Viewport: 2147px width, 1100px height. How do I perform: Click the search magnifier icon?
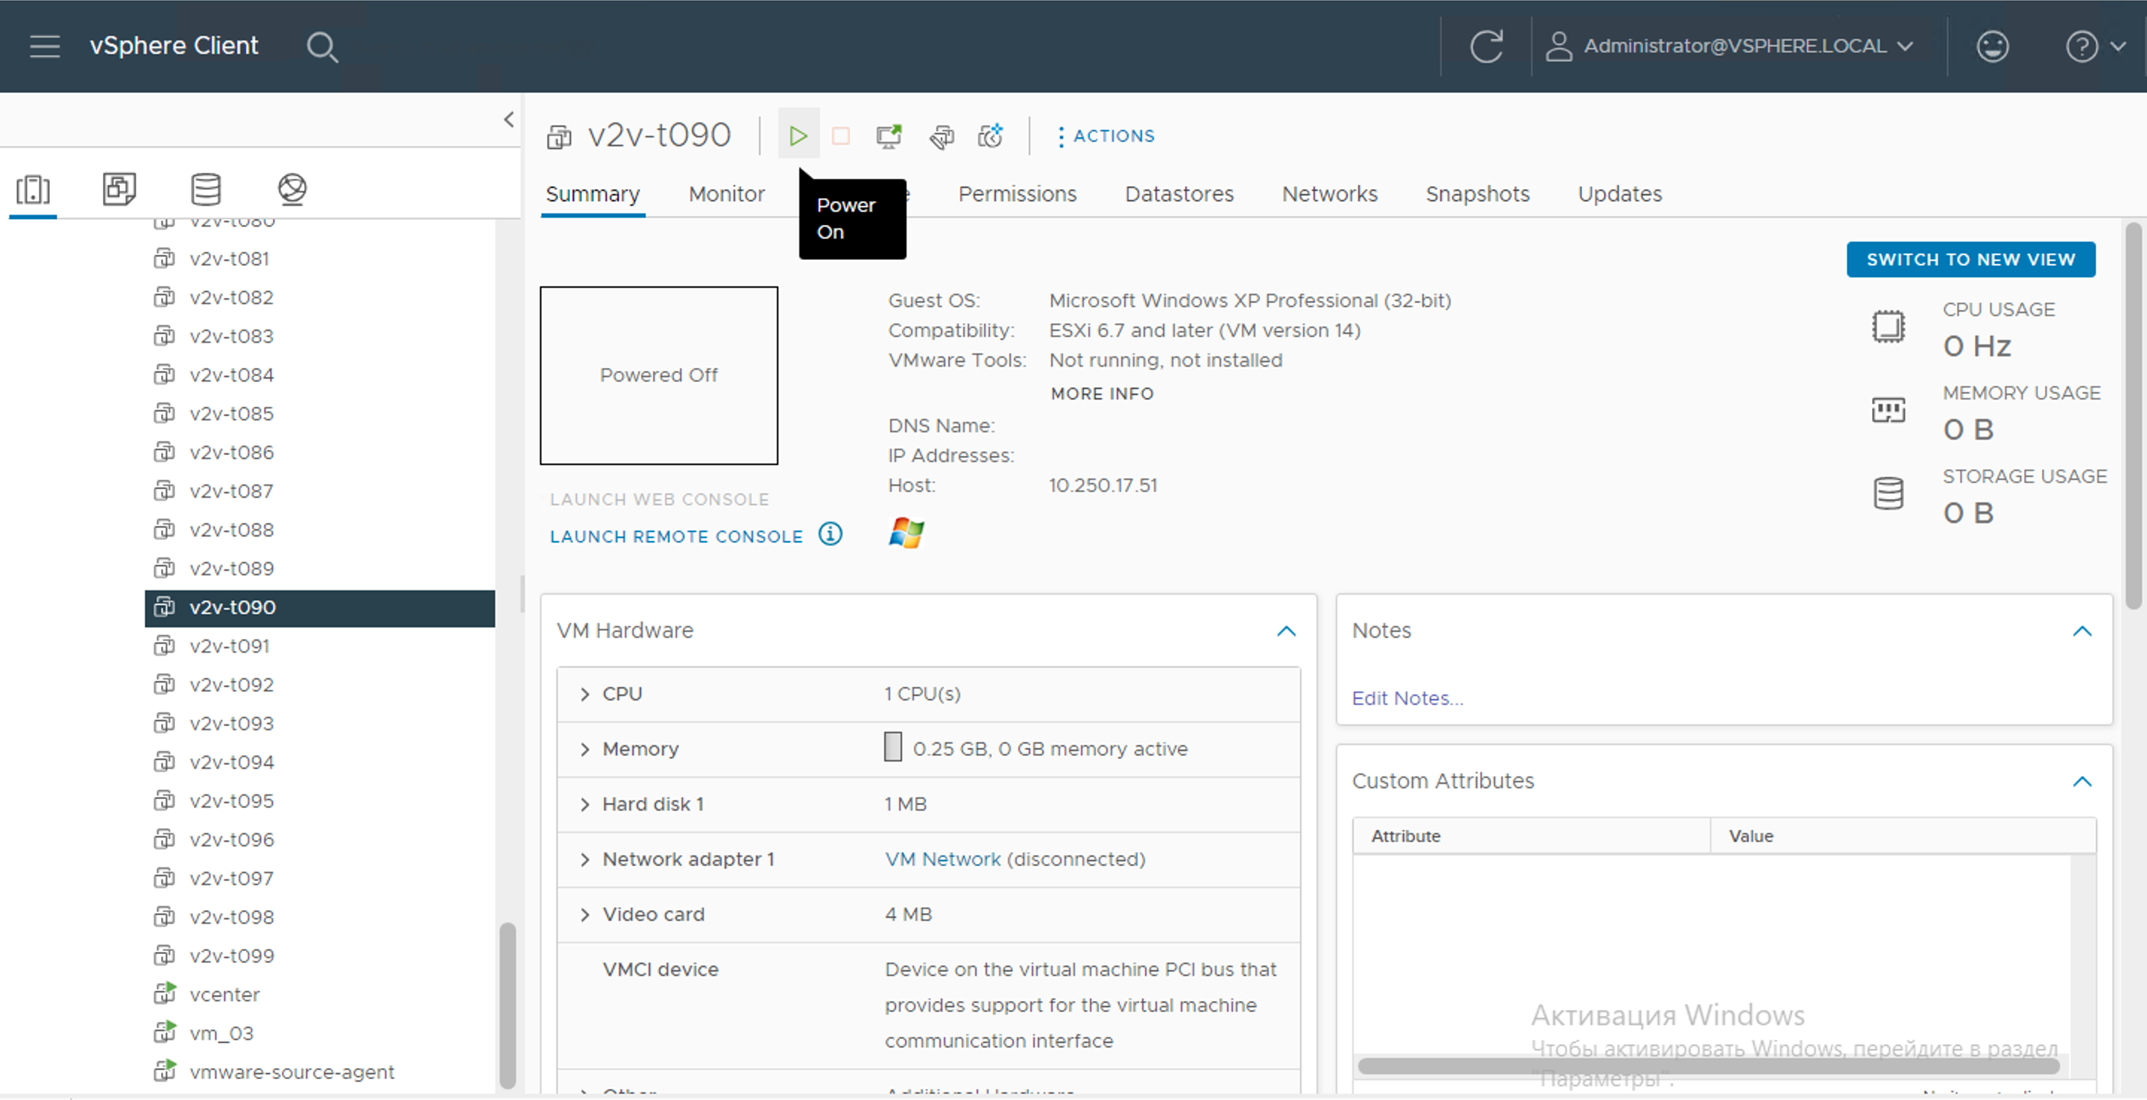point(322,47)
